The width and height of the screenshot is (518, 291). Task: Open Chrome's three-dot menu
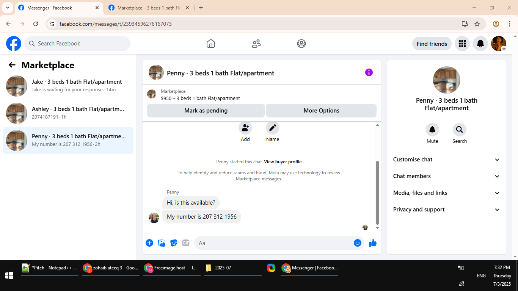pos(510,24)
